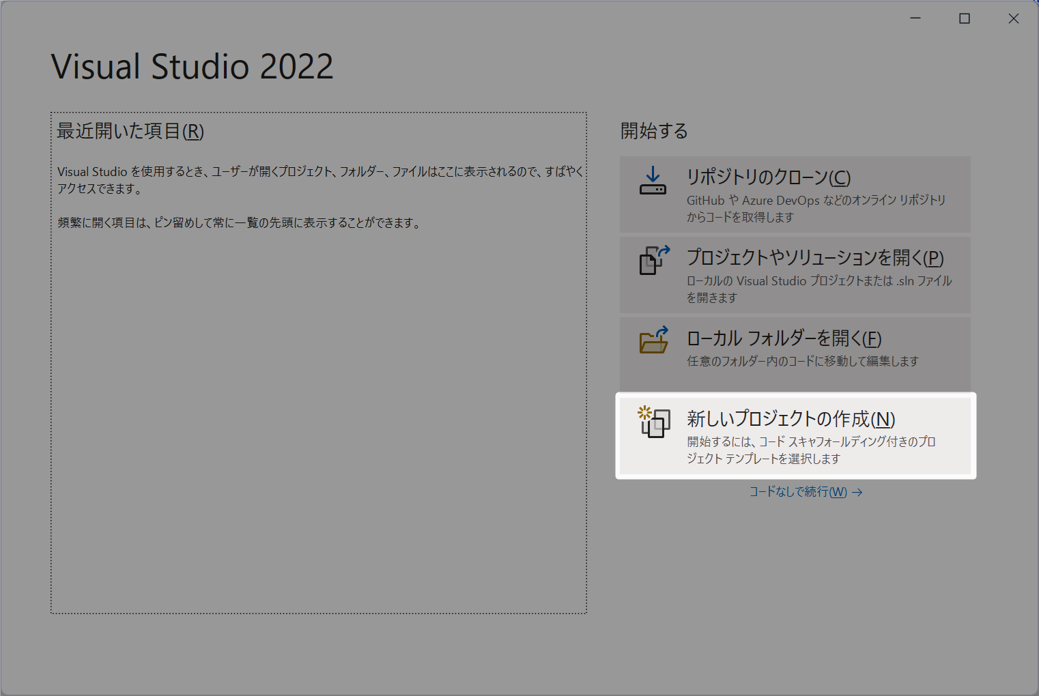Choose プロジェクトやソリューションを開く(P)
1039x696 pixels.
pos(795,275)
